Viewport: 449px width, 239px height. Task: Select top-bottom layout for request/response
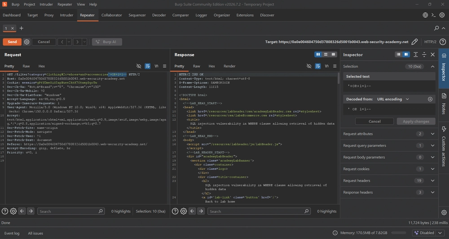pyautogui.click(x=326, y=54)
